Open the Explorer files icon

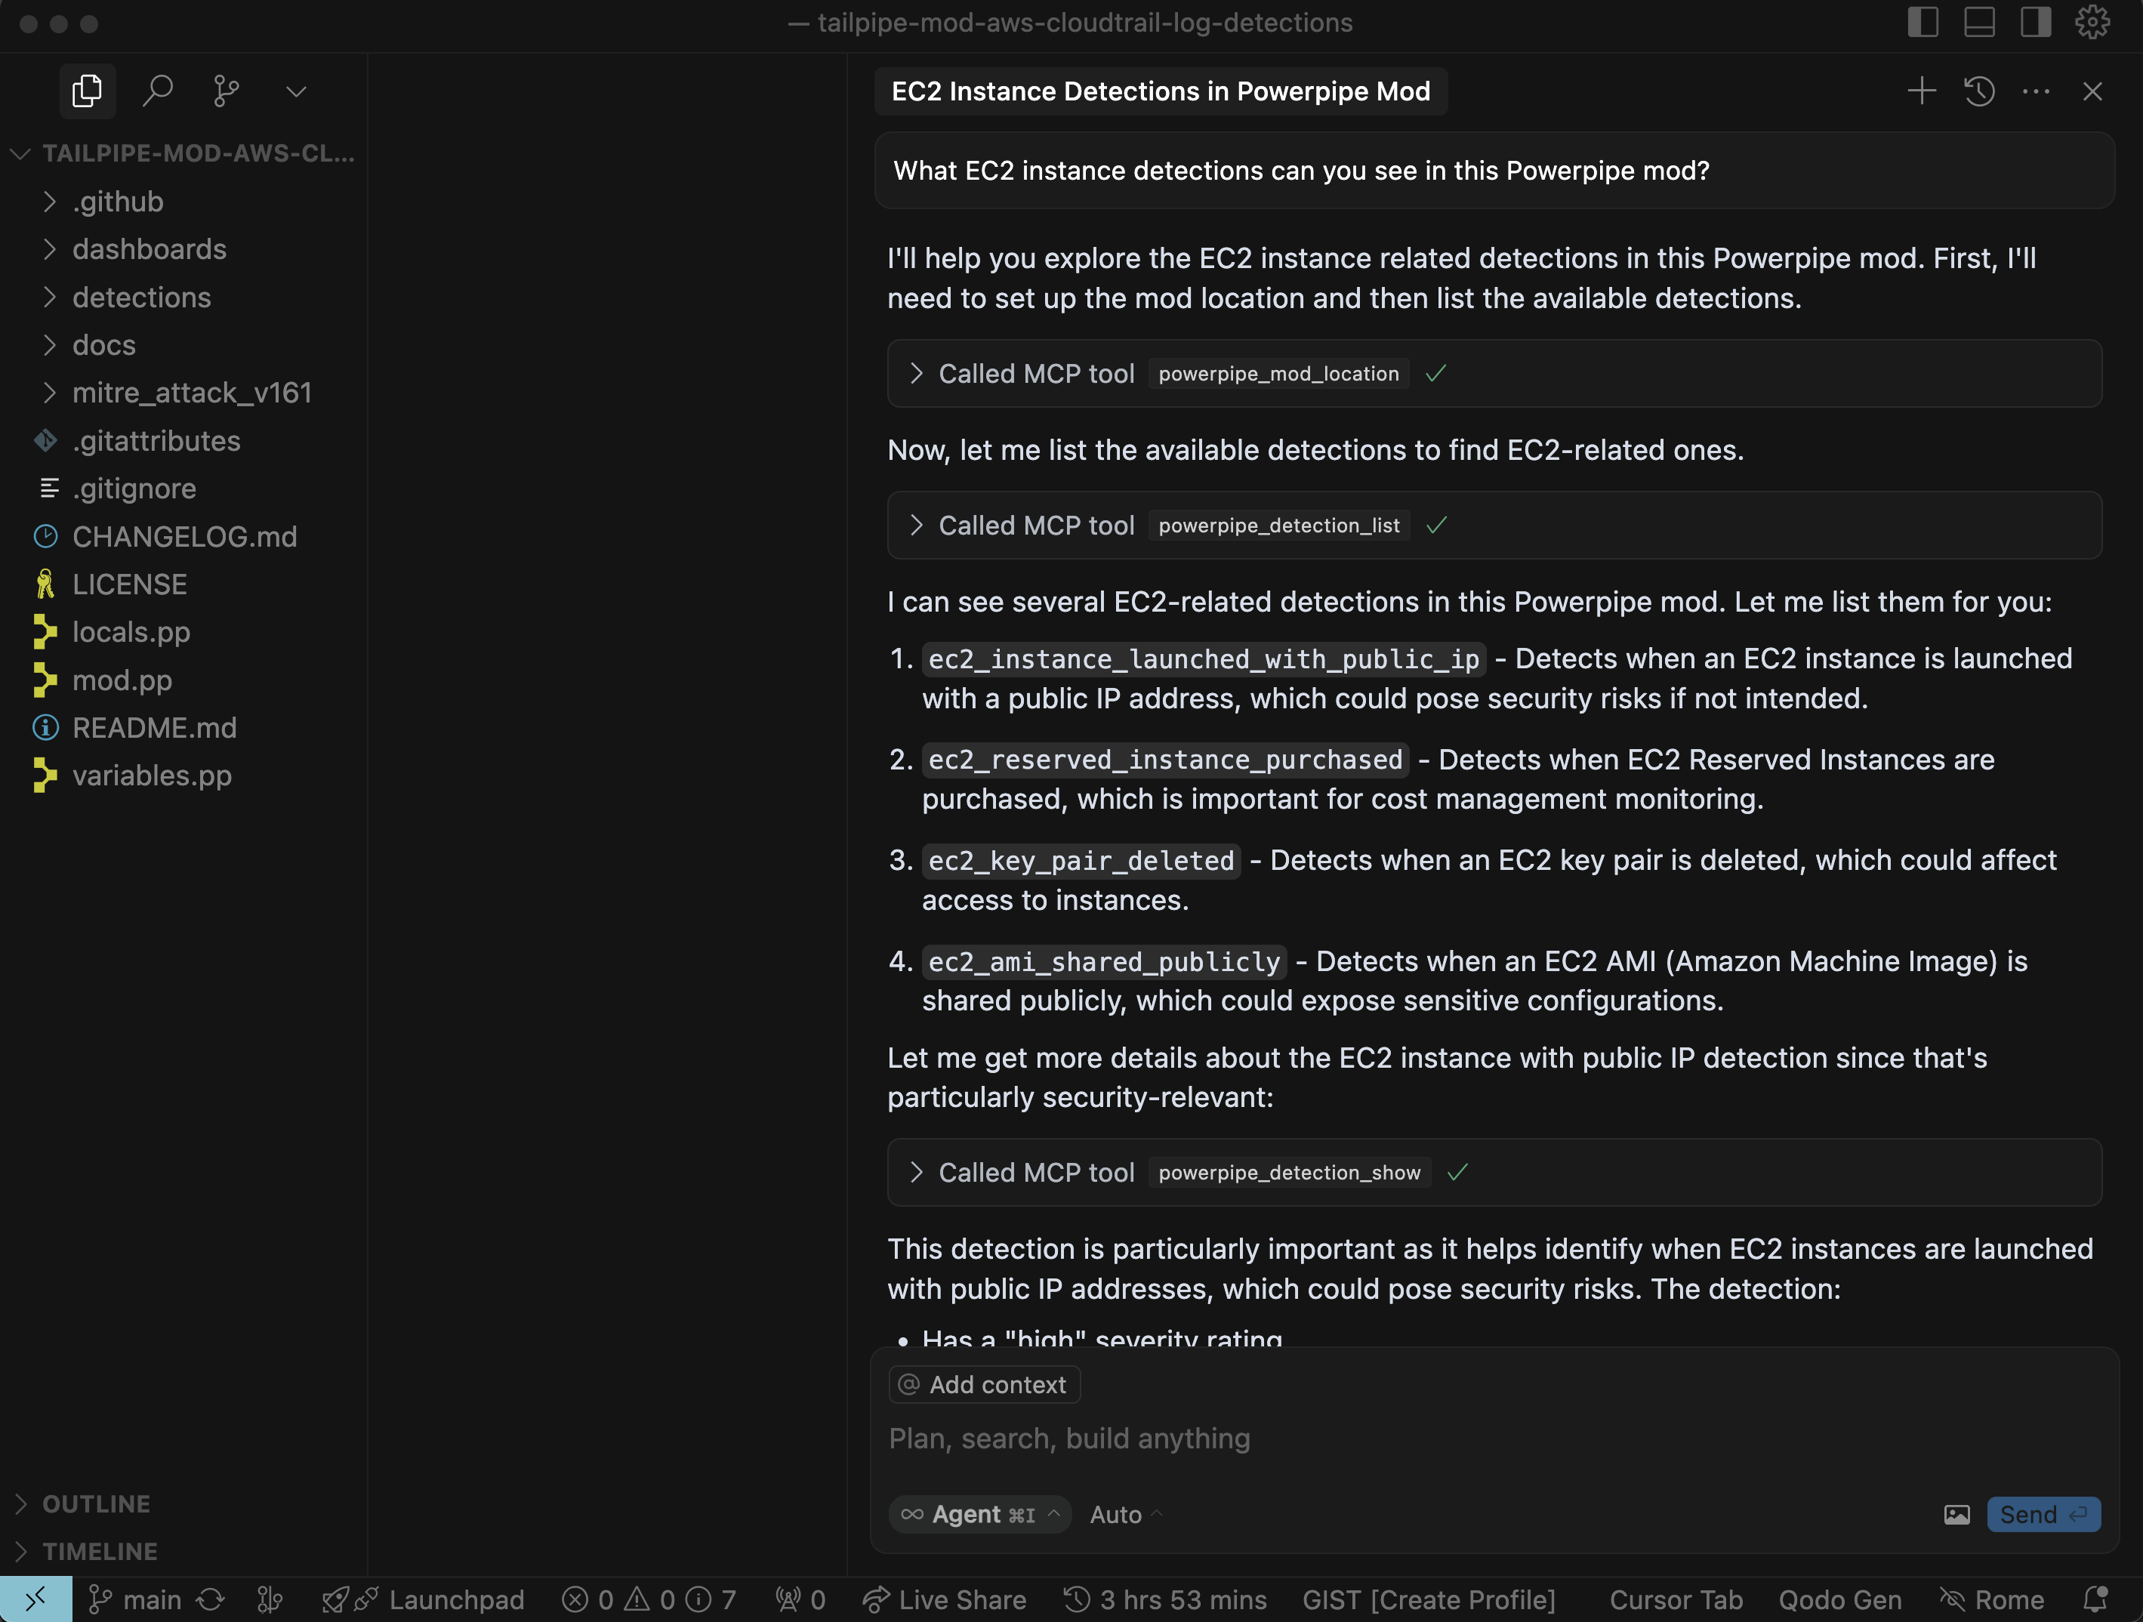(x=87, y=91)
